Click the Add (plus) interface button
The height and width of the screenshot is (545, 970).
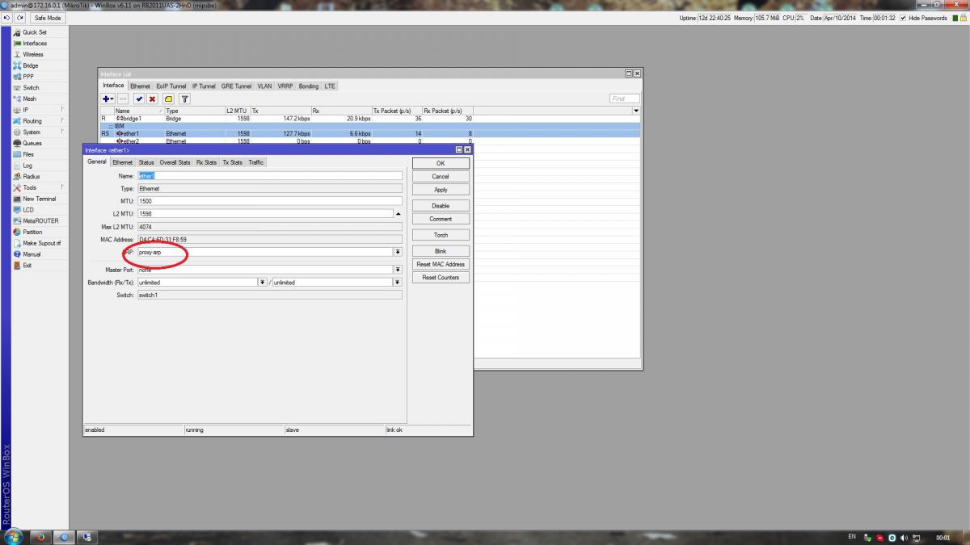point(107,99)
